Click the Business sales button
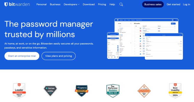 click(153, 4)
